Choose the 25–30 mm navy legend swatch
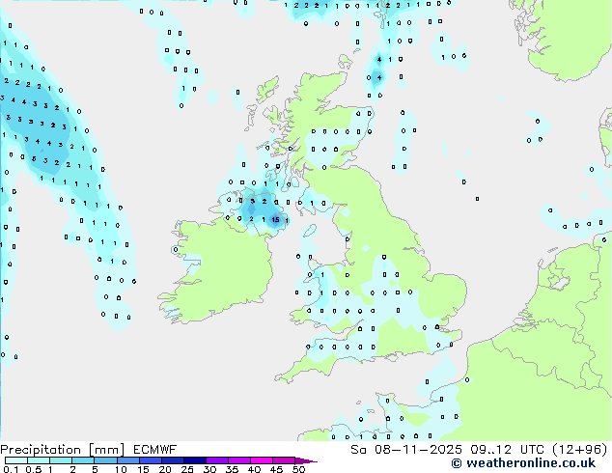The height and width of the screenshot is (473, 612). (194, 460)
